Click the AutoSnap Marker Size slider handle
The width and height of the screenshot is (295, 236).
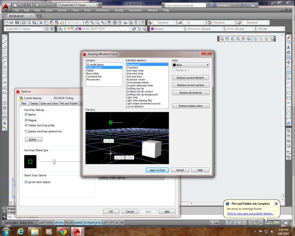click(54, 161)
